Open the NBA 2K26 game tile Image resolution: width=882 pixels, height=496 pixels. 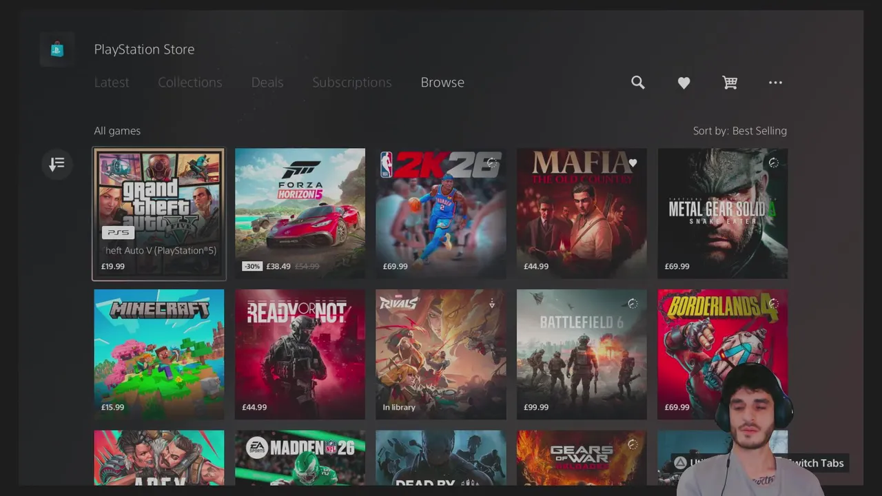coord(441,214)
